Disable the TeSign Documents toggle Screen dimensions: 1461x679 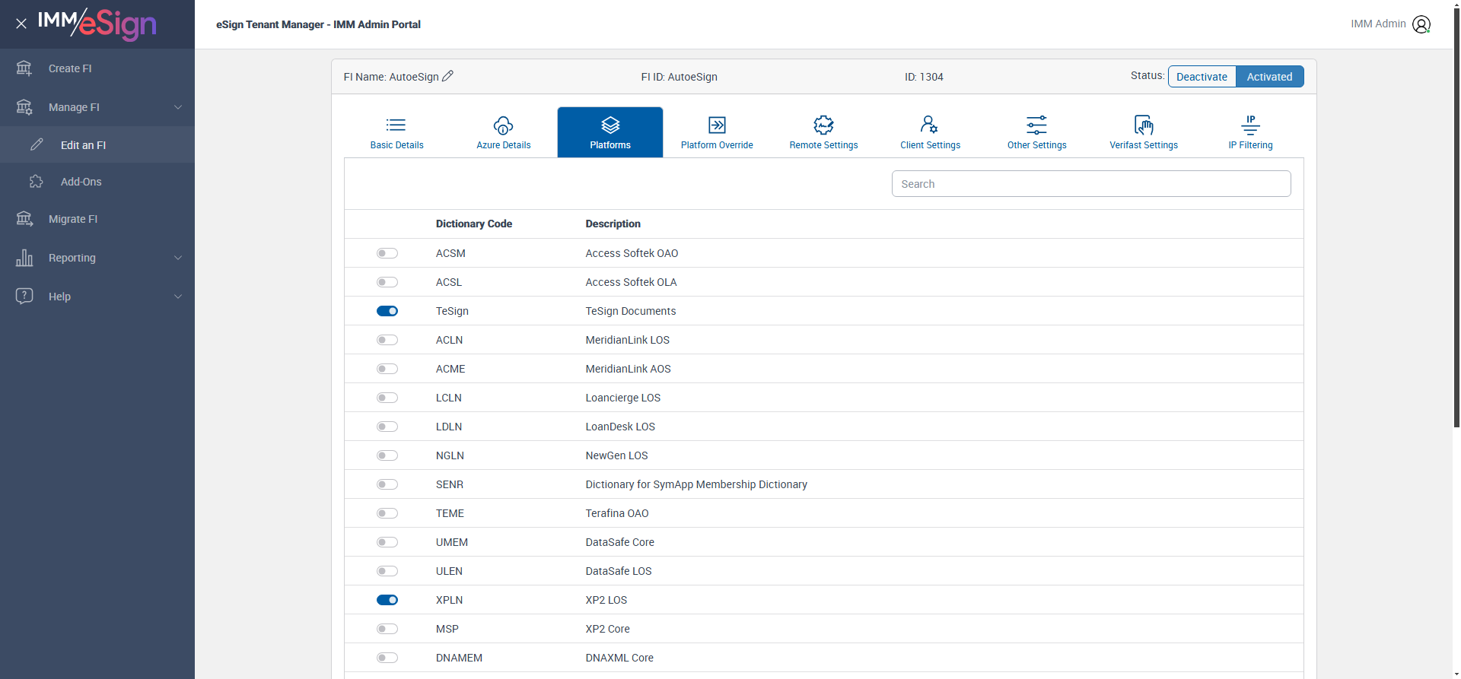click(x=387, y=311)
